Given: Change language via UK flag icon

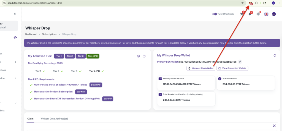Looking at the screenshot, I should 266,14.
